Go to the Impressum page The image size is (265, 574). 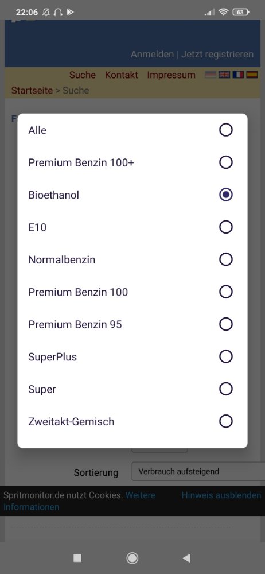coord(171,75)
